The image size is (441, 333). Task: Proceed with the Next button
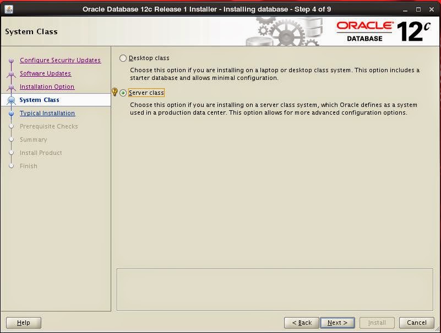pyautogui.click(x=337, y=323)
